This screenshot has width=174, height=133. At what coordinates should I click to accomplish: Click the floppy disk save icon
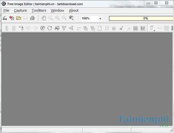tap(25, 18)
